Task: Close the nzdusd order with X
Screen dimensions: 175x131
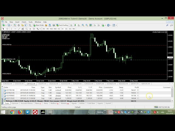Action: point(138,90)
